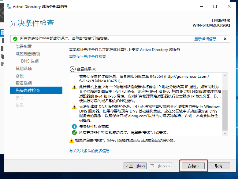Click the Install (安装) button
The image size is (238, 179).
click(x=193, y=166)
